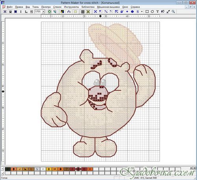Select the specialty stitch S tool
The image size is (197, 180).
[x=138, y=12]
